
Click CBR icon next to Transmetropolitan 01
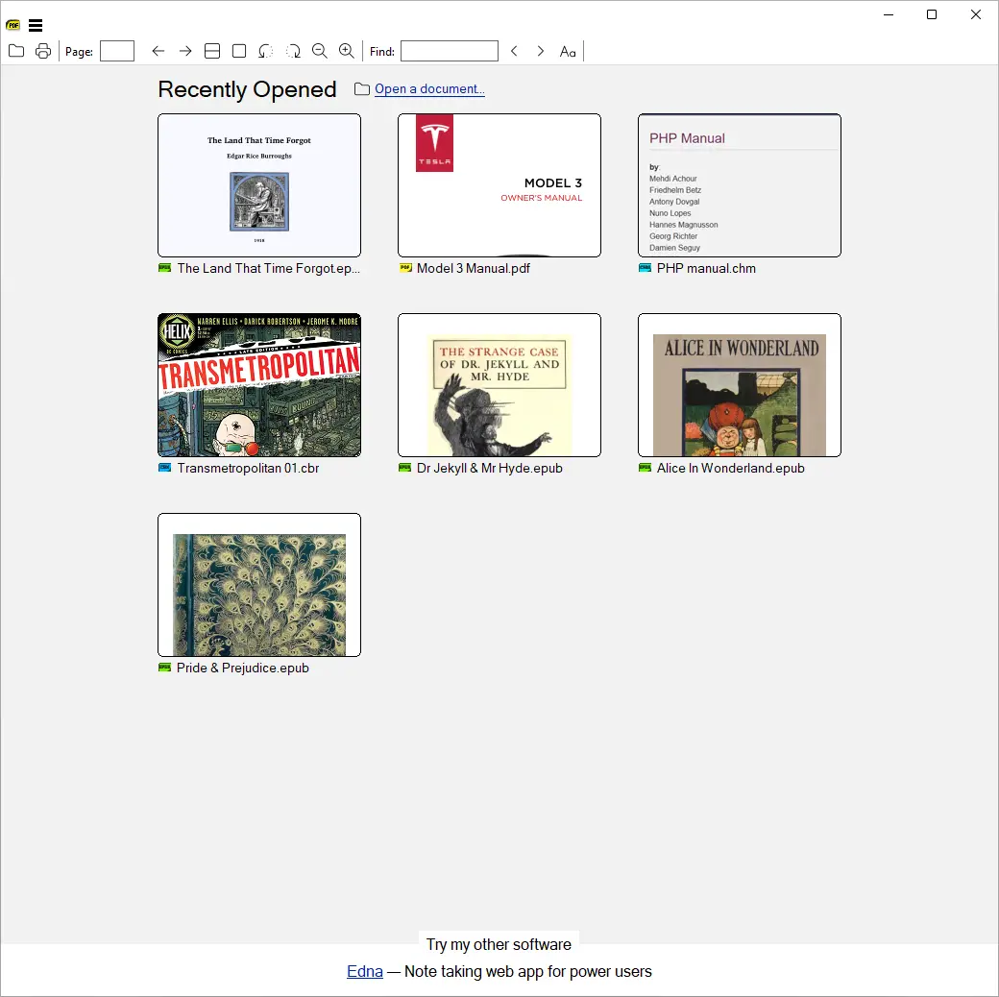pos(164,468)
